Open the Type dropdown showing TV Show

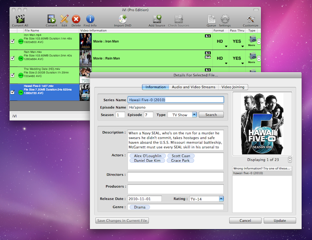(x=182, y=115)
